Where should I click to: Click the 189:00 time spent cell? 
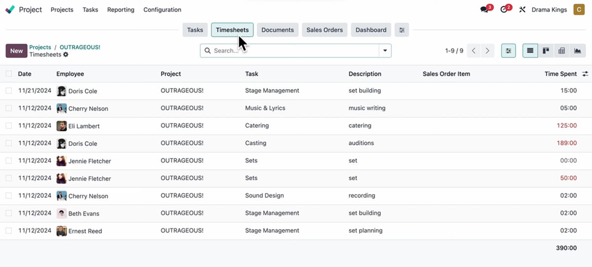[566, 143]
